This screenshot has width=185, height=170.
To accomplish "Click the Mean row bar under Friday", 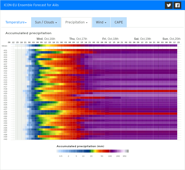I will click(x=110, y=45).
